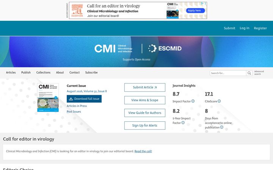Click the search magnifier icon
Viewport: 273px width, 170px height.
pos(249,73)
